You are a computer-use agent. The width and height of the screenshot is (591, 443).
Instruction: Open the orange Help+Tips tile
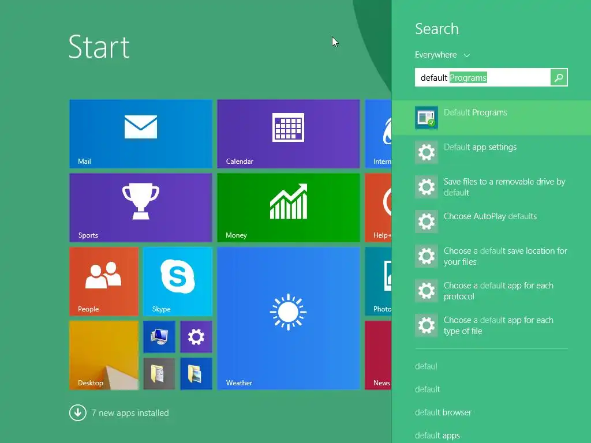tap(378, 207)
